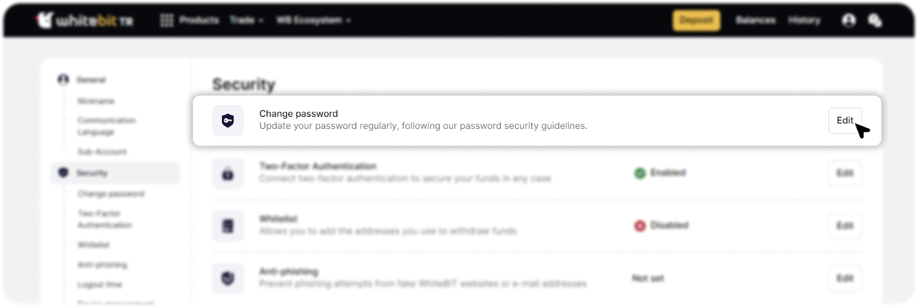Open the Products grid icon
918x307 pixels.
tap(166, 21)
